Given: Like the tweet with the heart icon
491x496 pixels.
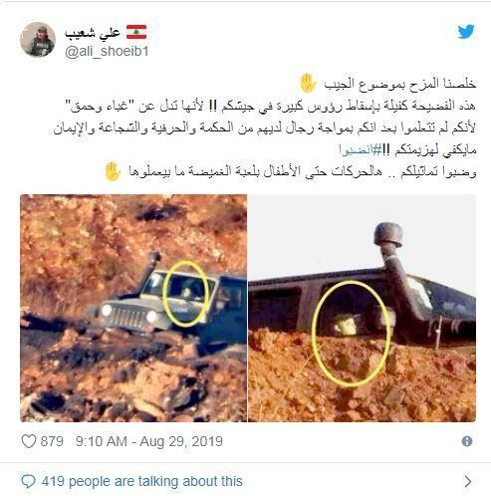Looking at the screenshot, I should pos(29,441).
